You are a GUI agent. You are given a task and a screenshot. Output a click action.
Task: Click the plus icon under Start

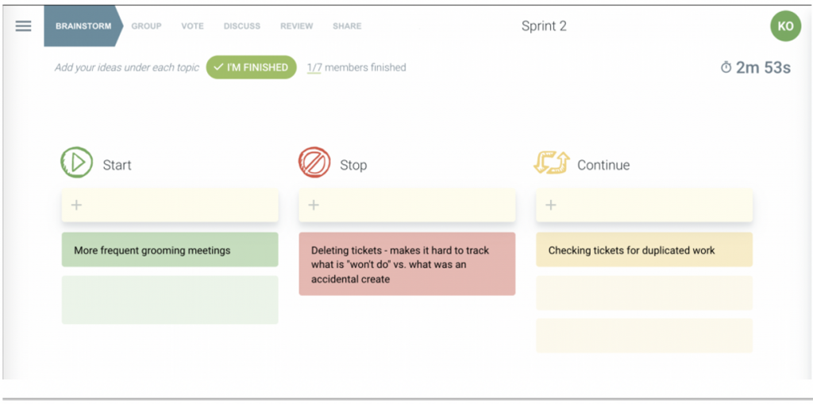click(x=77, y=206)
